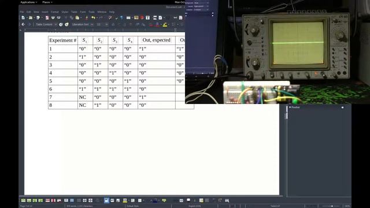Center cell content vertically

tap(112, 200)
